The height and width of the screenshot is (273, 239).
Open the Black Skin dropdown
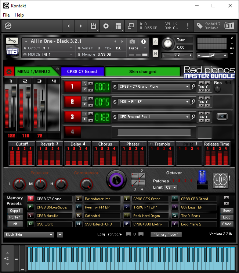click(29, 235)
